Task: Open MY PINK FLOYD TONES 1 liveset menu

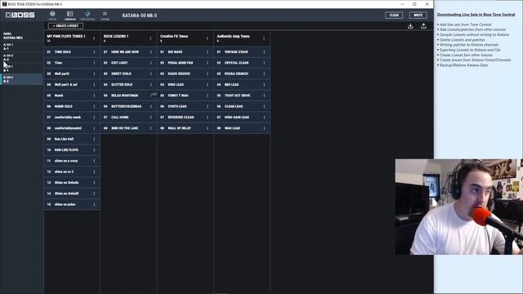Action: point(94,38)
